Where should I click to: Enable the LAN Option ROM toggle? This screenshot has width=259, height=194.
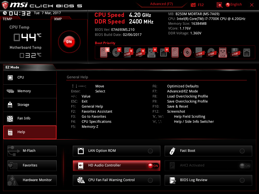coord(150,151)
